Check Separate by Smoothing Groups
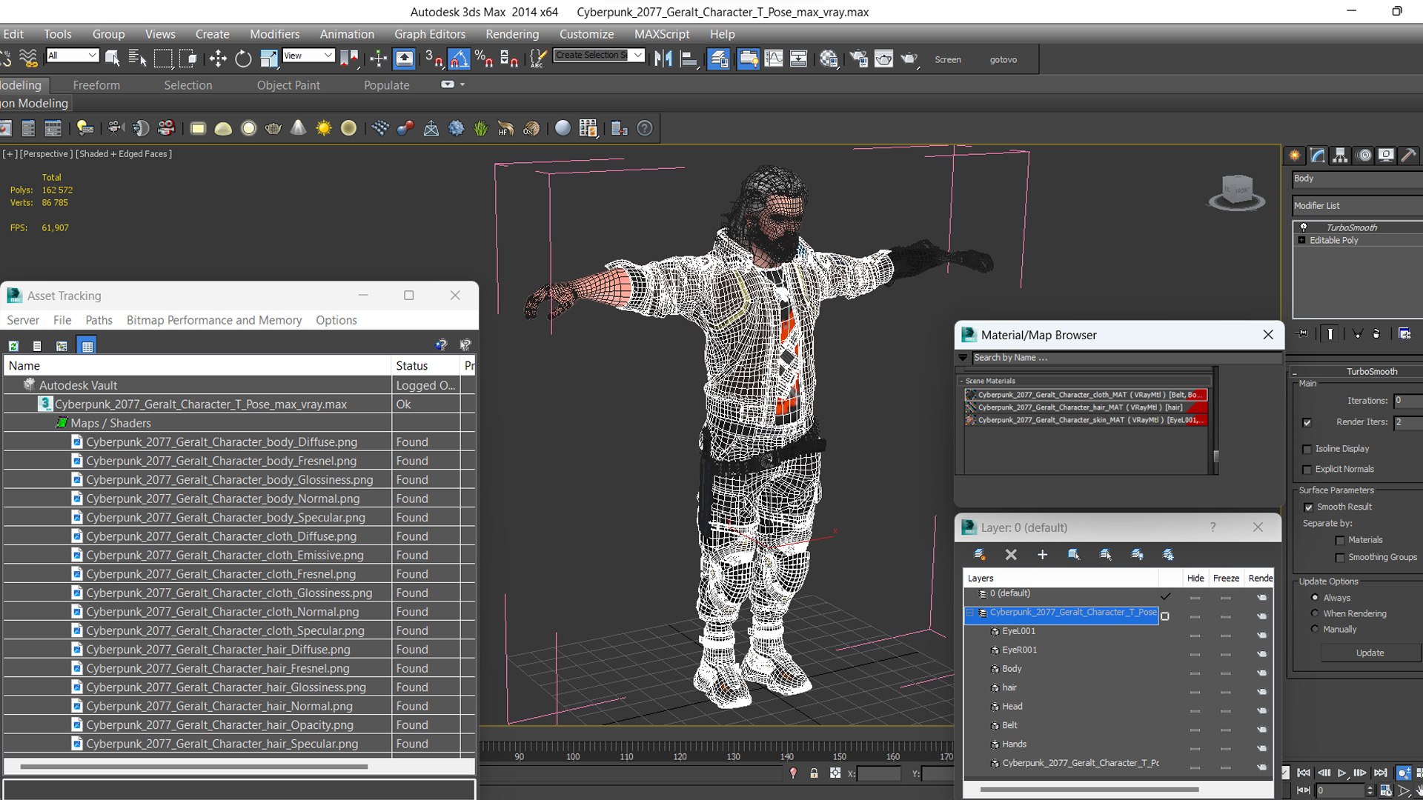This screenshot has width=1423, height=800. (x=1339, y=558)
